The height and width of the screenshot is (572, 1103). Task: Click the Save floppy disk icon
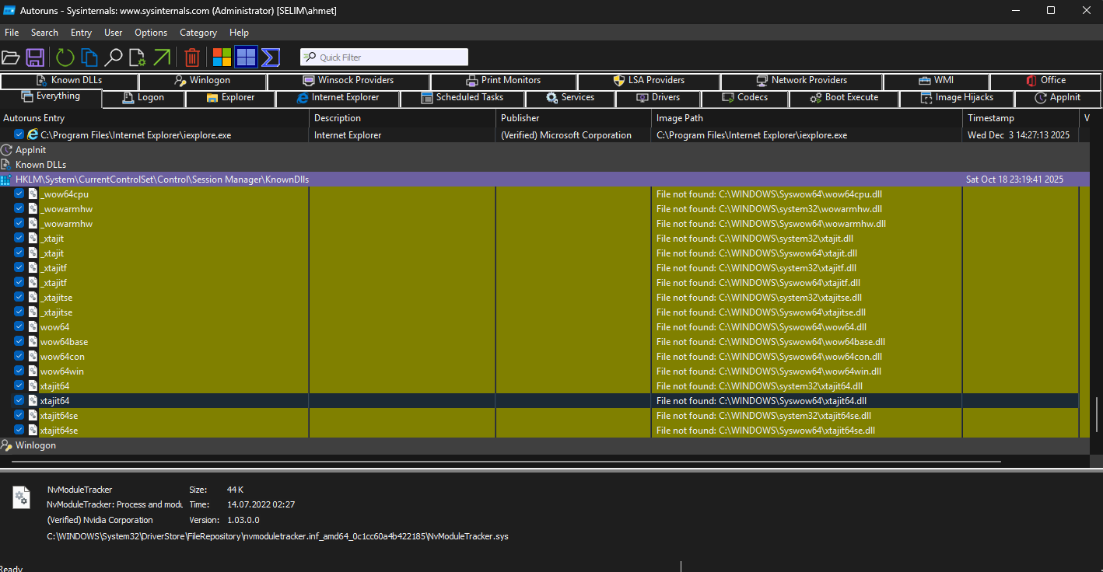35,58
